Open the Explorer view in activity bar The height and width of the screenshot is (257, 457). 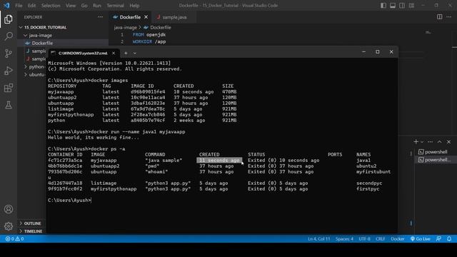coord(9,19)
